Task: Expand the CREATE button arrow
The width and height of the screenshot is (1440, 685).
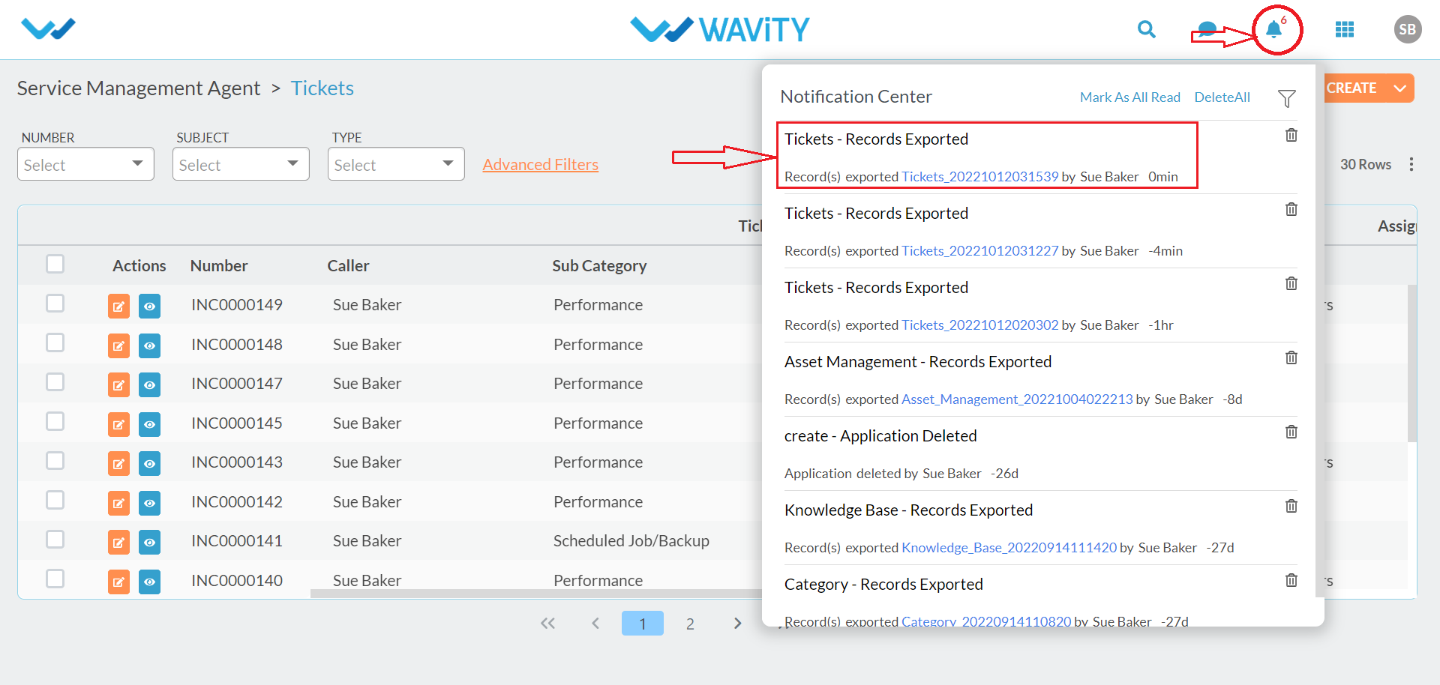Action: tap(1399, 88)
